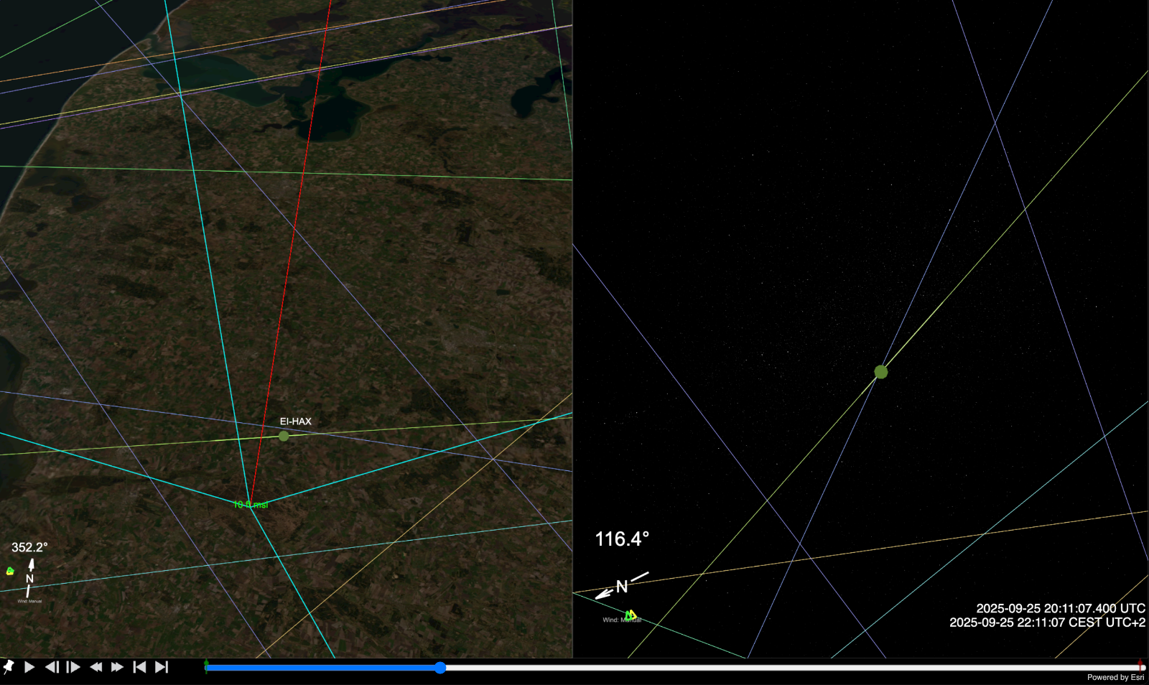Click the EI-HAX label on the map
This screenshot has height=685, width=1149.
click(296, 421)
